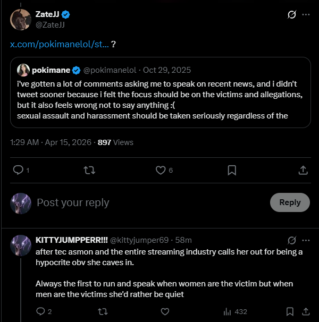Open replies on ZateJJ's post

(18, 170)
